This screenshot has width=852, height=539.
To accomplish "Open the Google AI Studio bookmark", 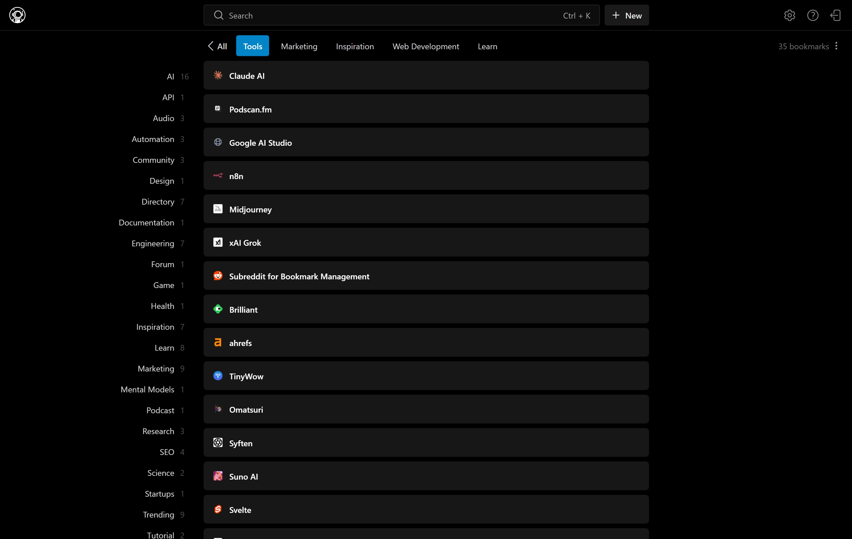I will [x=426, y=142].
